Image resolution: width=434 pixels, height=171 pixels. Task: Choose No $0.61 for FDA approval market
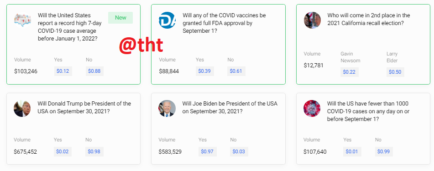coord(236,71)
